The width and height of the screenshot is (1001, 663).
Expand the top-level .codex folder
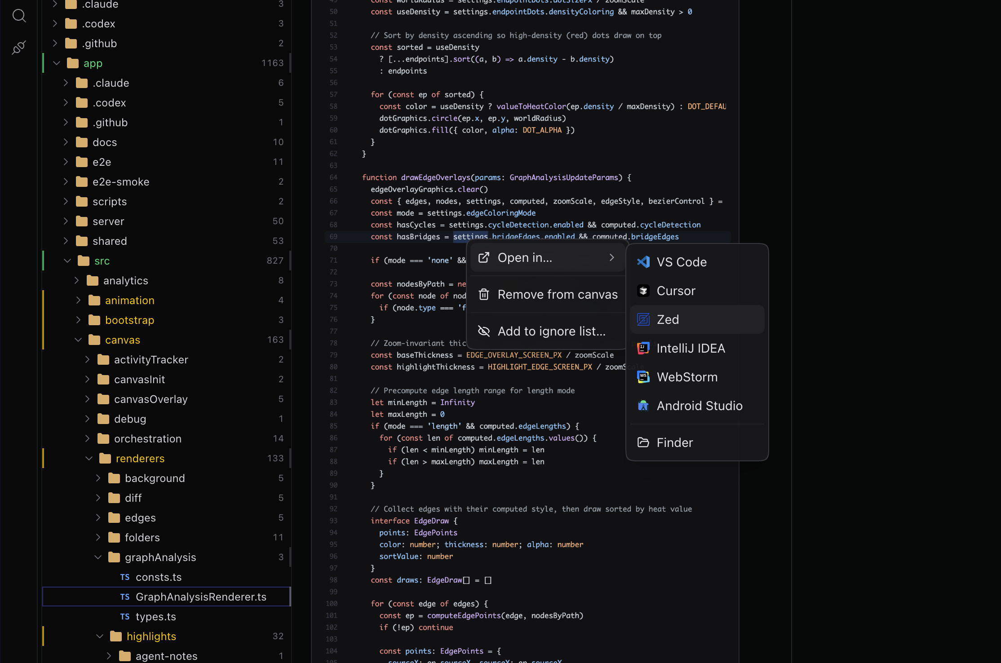55,24
